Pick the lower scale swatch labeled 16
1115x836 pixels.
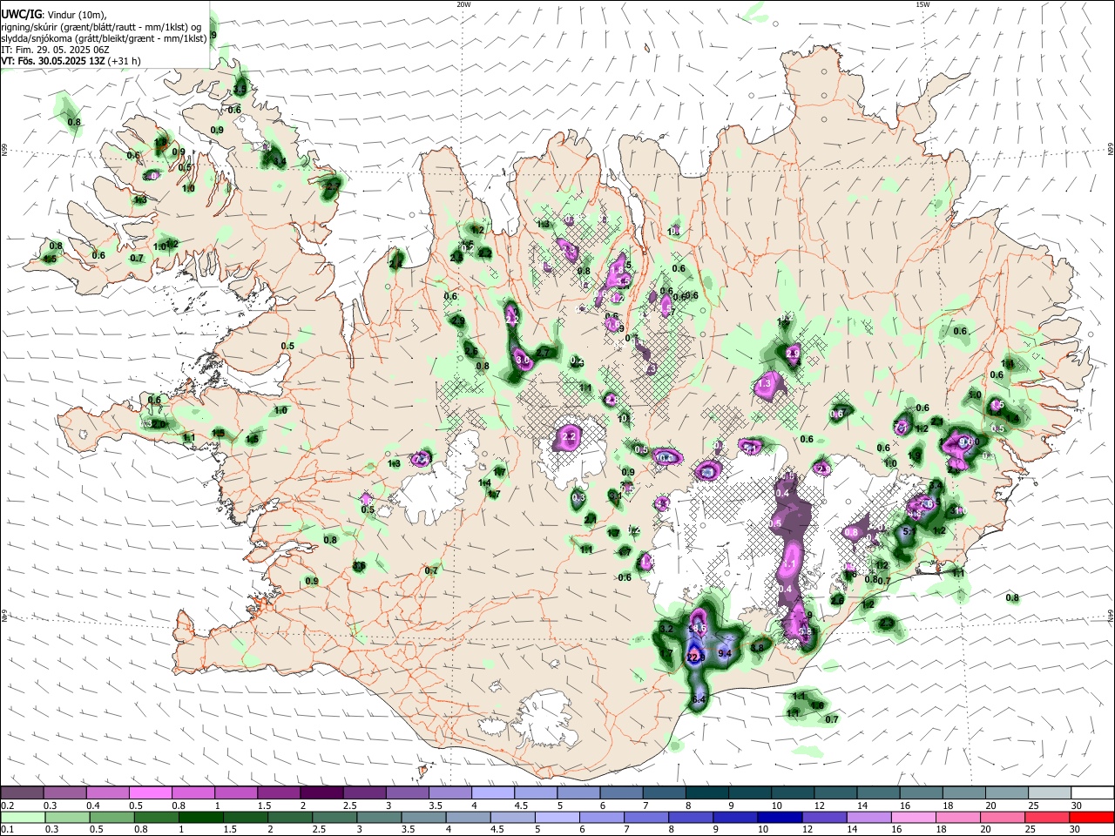coord(912,817)
